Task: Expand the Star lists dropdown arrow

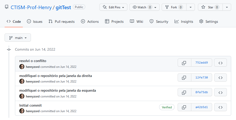Action: click(x=227, y=7)
